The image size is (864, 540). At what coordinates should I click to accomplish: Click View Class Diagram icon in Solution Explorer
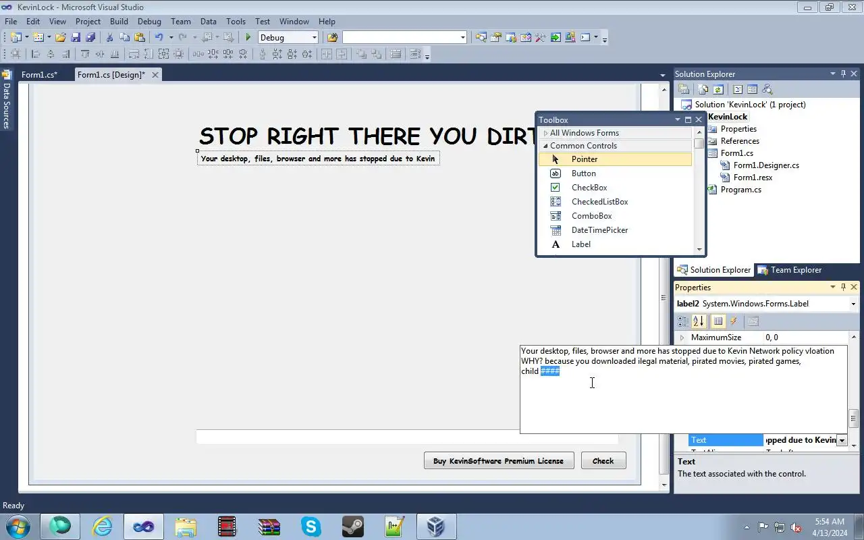(767, 89)
